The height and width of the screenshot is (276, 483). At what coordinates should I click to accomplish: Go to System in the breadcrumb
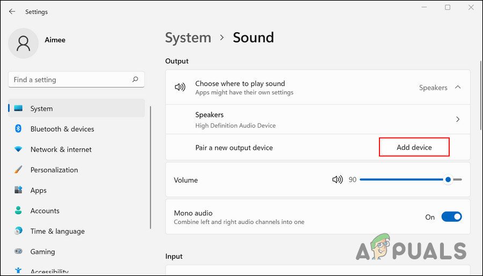(188, 38)
